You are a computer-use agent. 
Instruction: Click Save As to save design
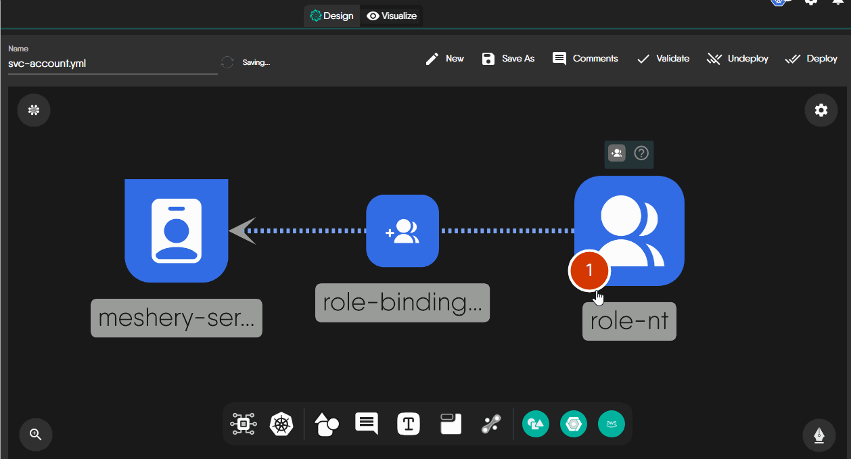(508, 59)
